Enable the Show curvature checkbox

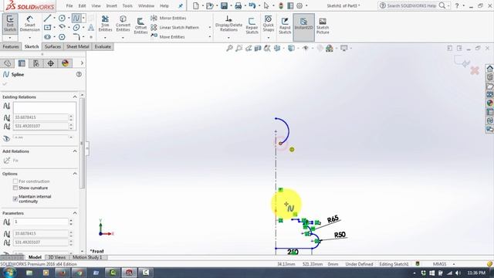click(x=15, y=188)
